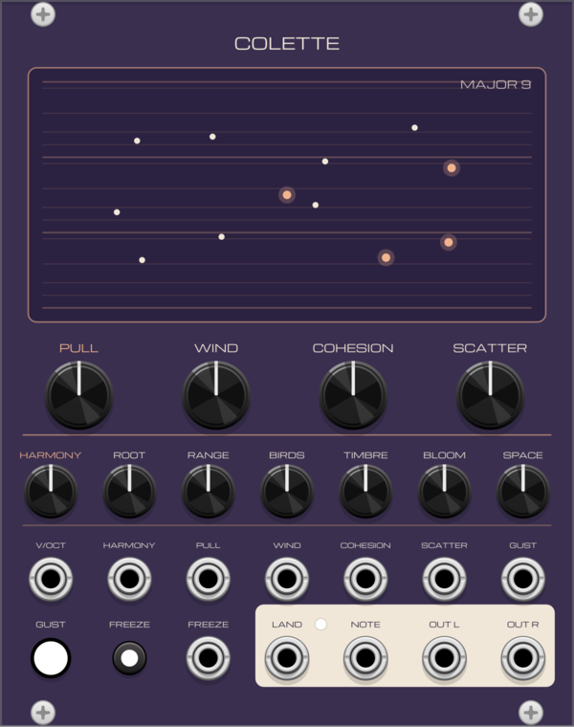Click the SPACE knob
574x727 pixels.
[x=523, y=491]
